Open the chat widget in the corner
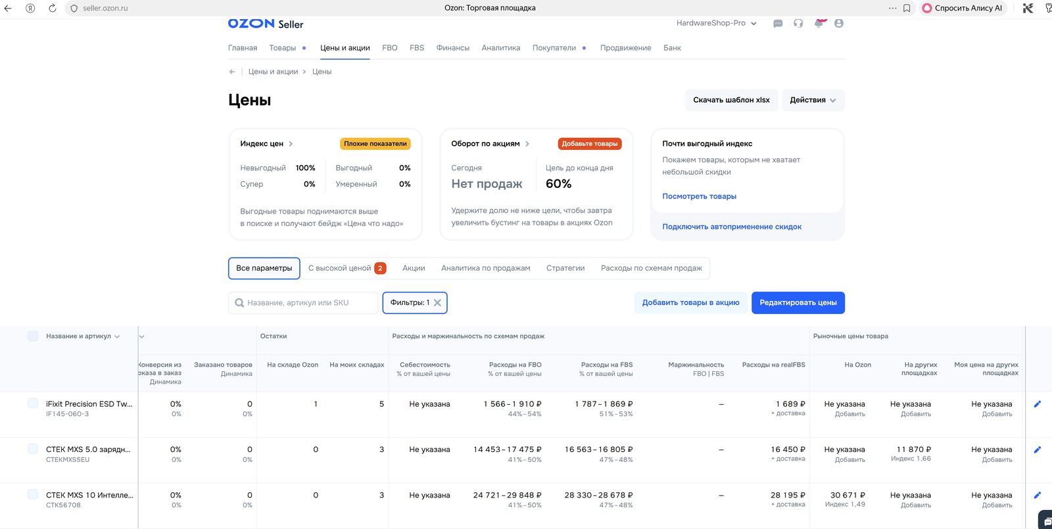The width and height of the screenshot is (1052, 529). pos(1046,520)
